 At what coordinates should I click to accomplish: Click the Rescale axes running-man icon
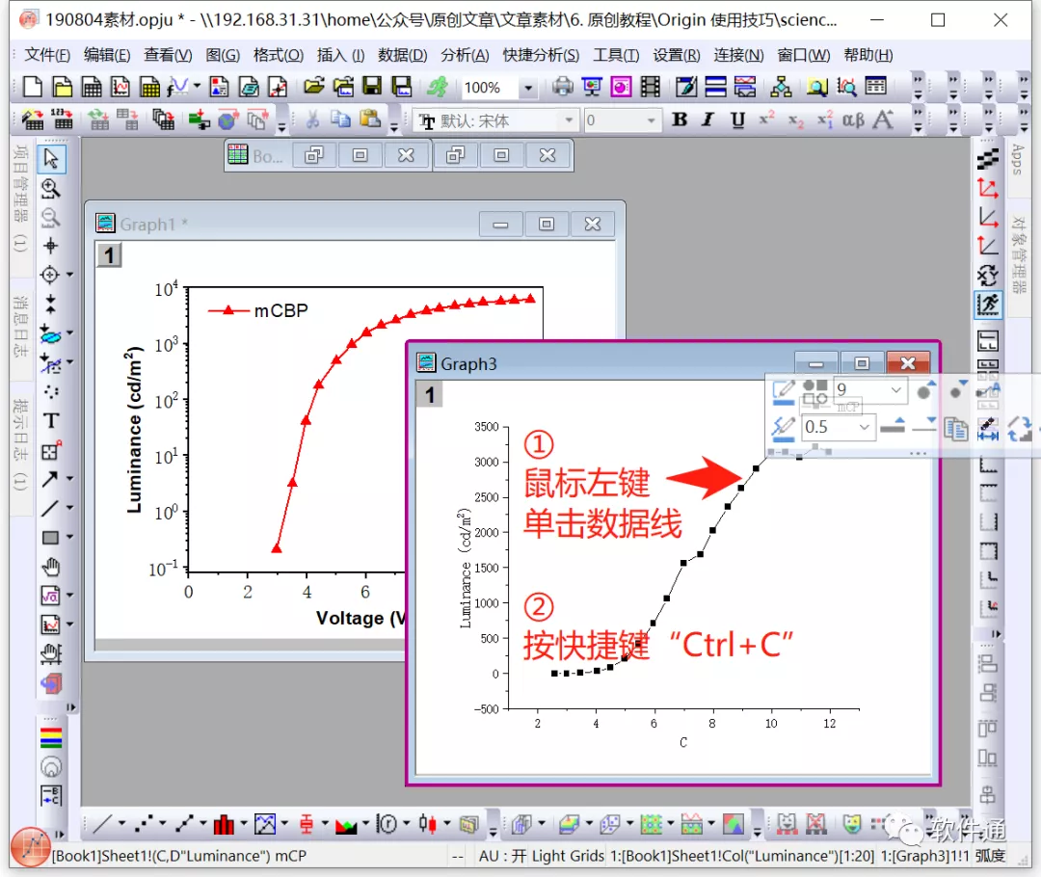tap(988, 305)
